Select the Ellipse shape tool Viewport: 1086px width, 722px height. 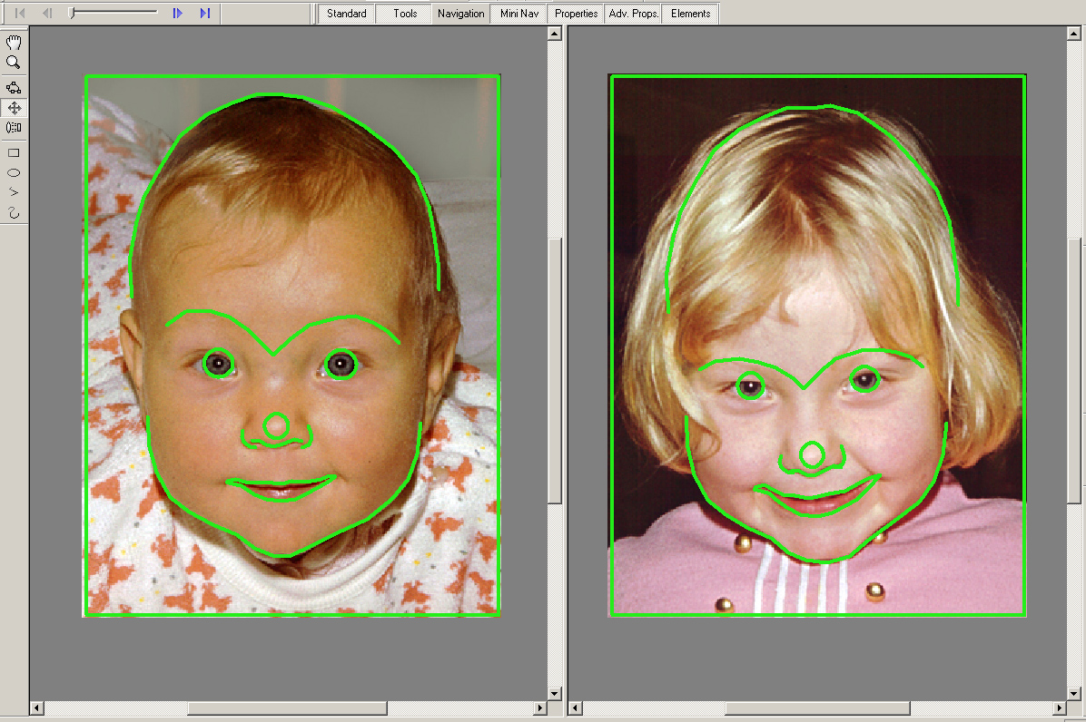coord(14,173)
